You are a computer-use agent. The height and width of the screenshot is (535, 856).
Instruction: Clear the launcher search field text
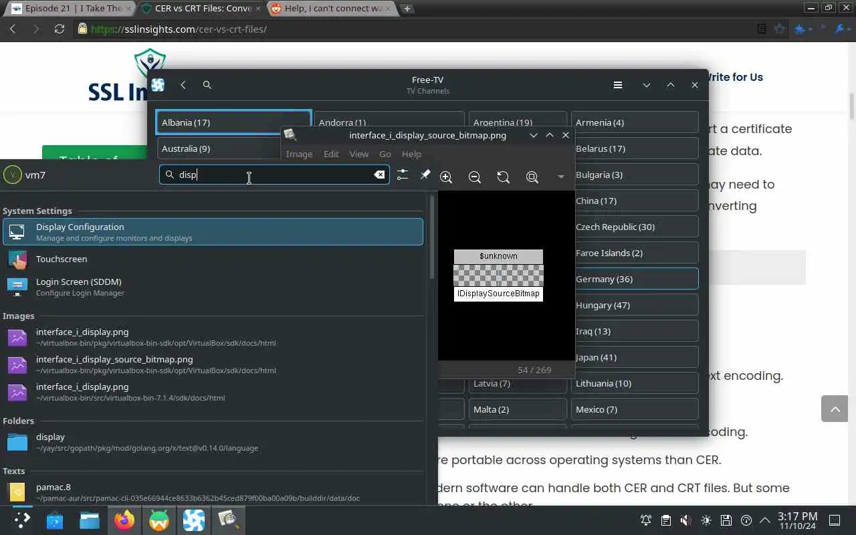click(x=379, y=175)
